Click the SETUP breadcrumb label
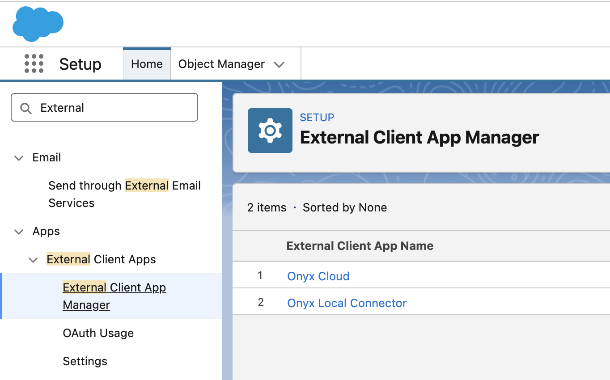 [x=317, y=118]
